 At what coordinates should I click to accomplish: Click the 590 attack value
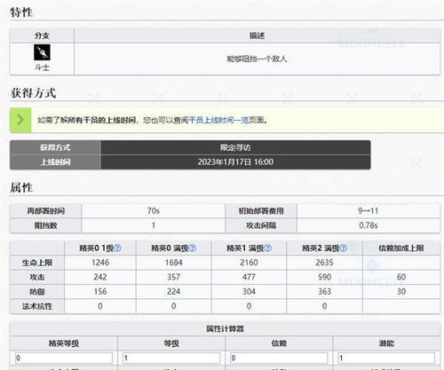click(324, 277)
